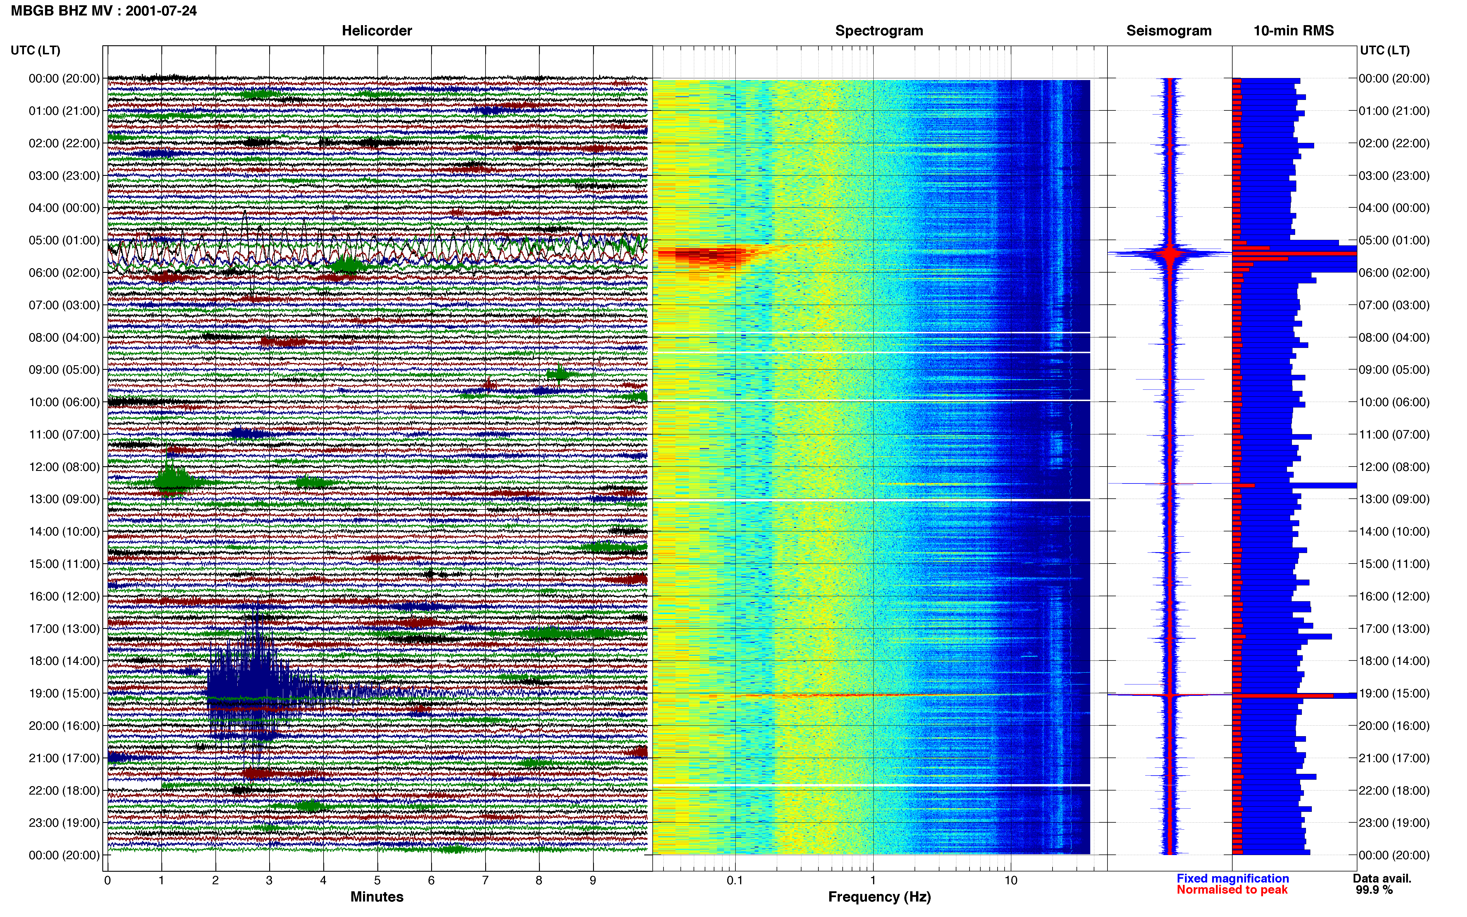Click the 7 tick on Minutes axis
The width and height of the screenshot is (1467, 917).
pyautogui.click(x=485, y=880)
